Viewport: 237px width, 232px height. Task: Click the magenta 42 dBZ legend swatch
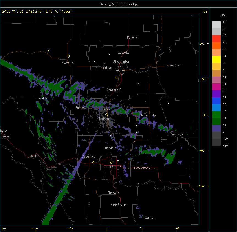click(x=216, y=87)
